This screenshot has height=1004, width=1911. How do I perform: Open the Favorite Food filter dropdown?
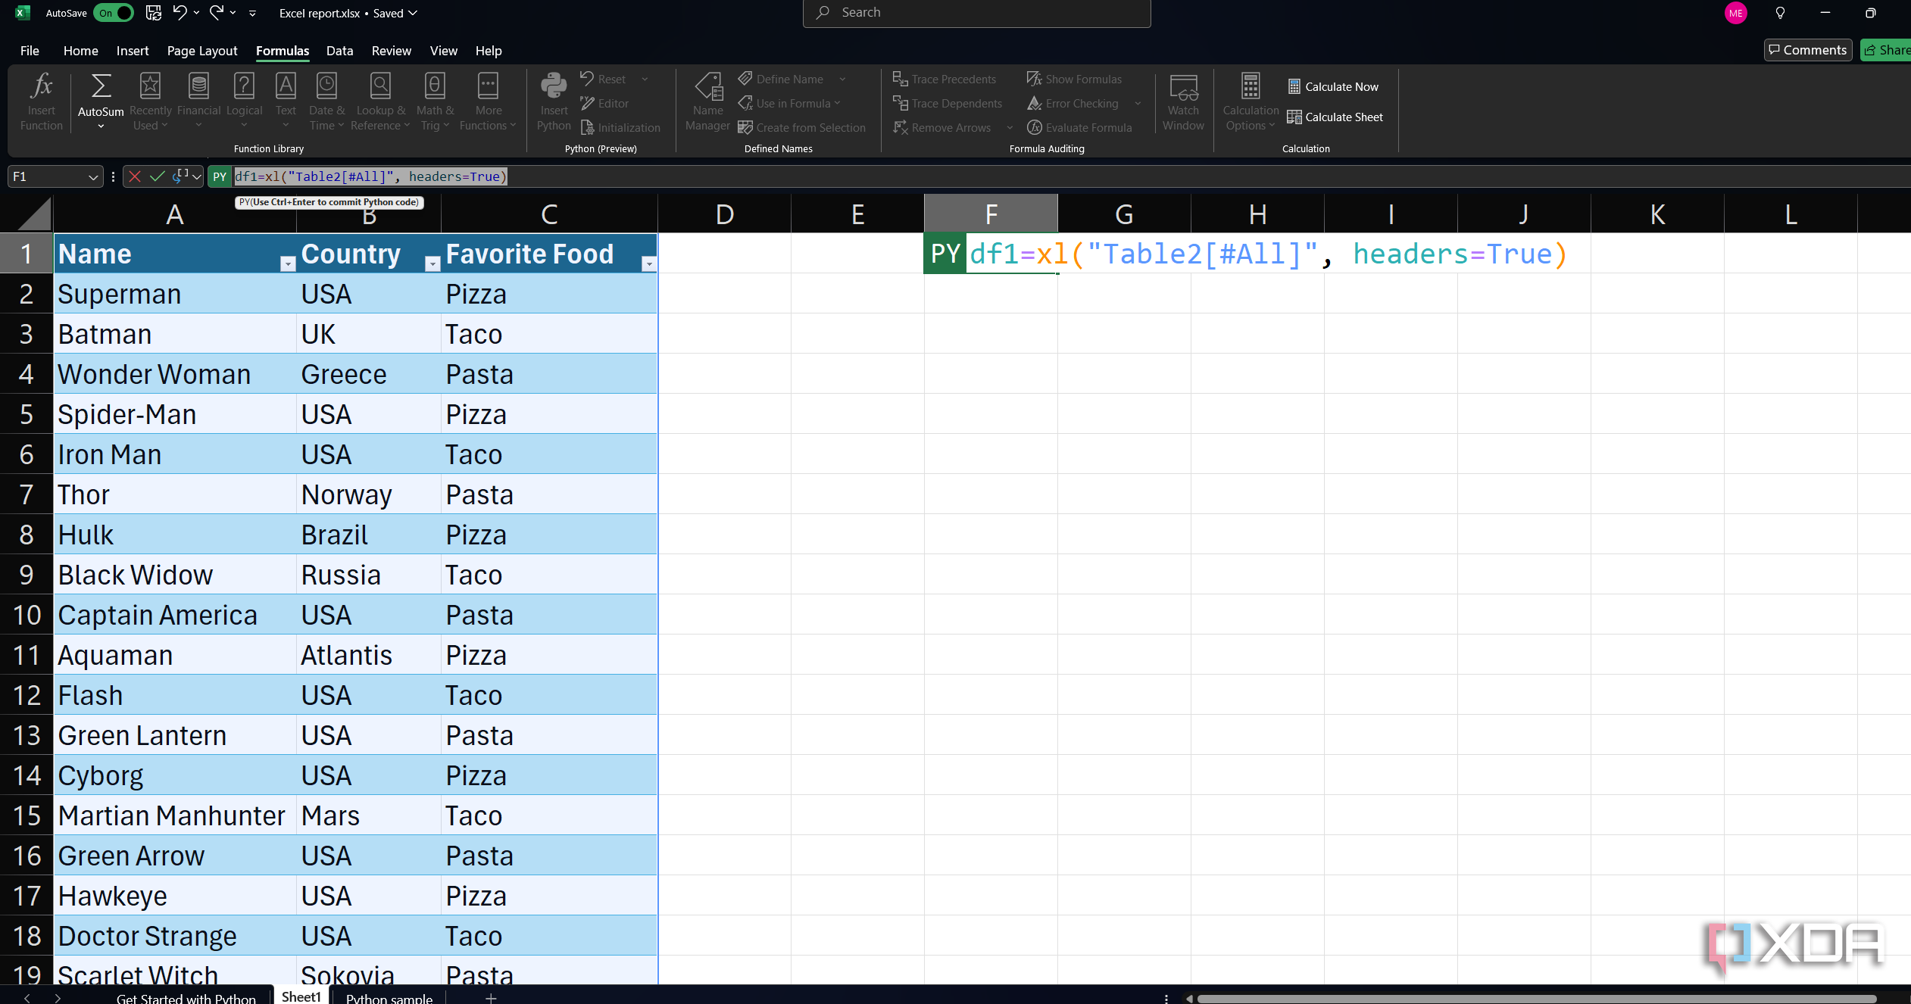(648, 263)
